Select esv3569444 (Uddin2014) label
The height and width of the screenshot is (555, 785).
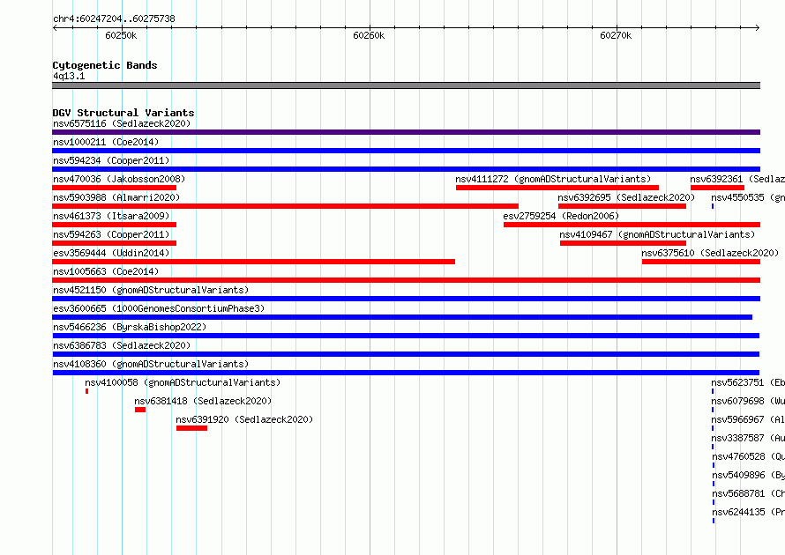click(x=111, y=253)
